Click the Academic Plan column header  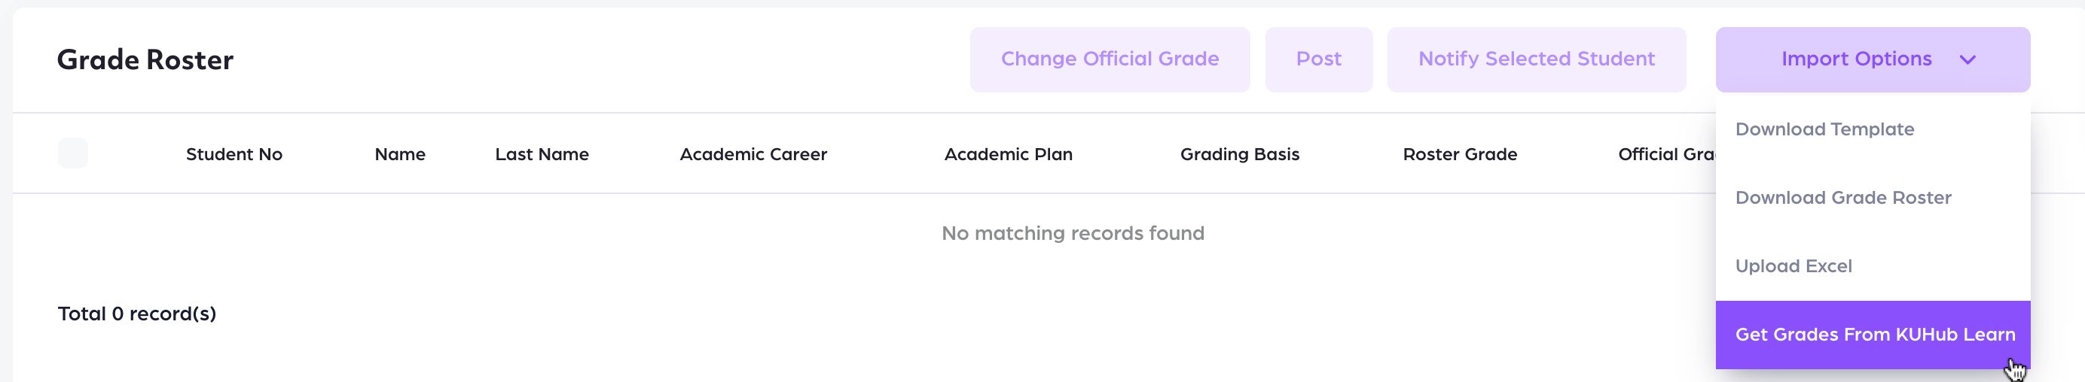pos(1008,154)
